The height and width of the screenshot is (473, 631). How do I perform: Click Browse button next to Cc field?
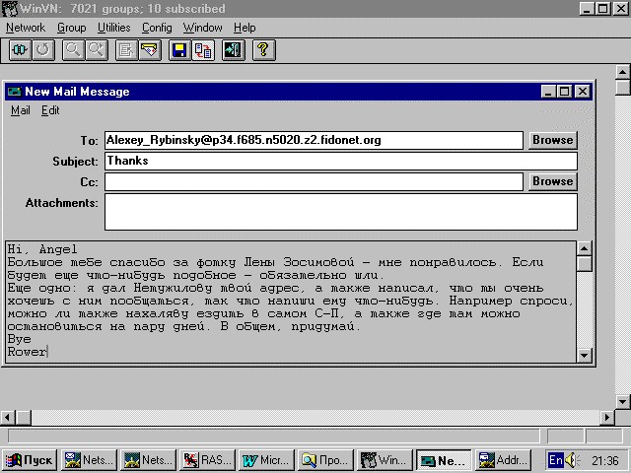(552, 181)
